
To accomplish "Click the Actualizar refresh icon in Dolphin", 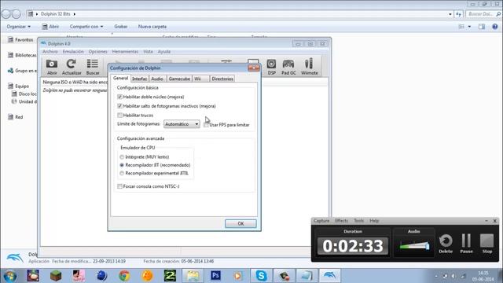I will (72, 67).
